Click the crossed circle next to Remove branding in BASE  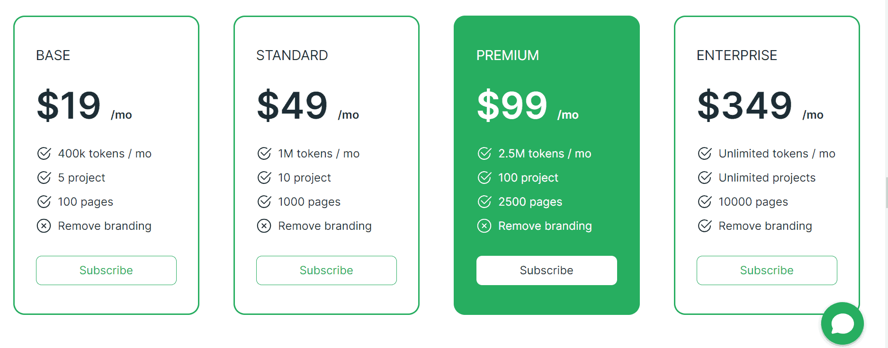(x=44, y=226)
